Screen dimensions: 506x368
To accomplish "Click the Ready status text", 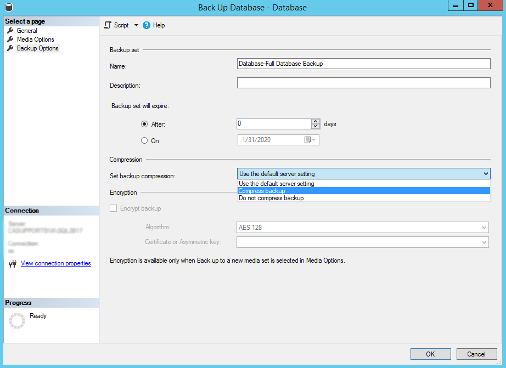I will tap(38, 316).
